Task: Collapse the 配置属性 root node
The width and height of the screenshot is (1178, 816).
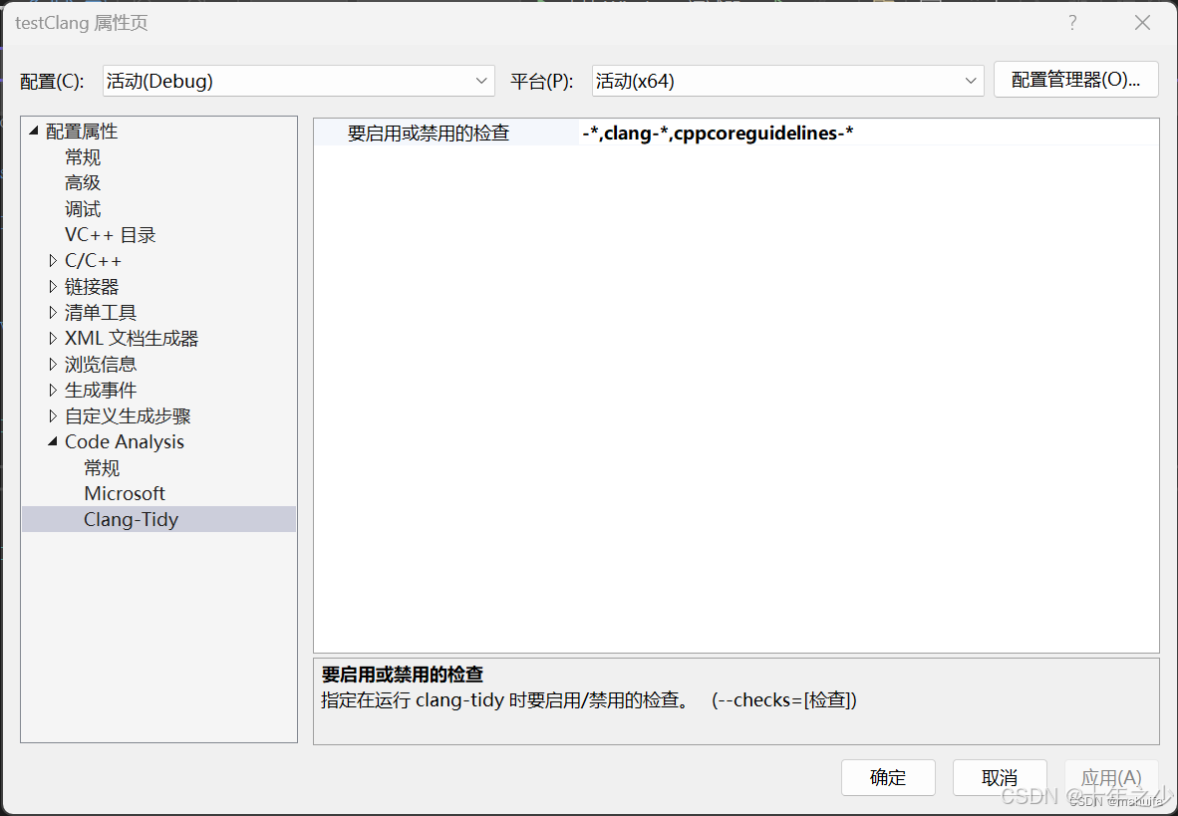Action: pos(33,131)
